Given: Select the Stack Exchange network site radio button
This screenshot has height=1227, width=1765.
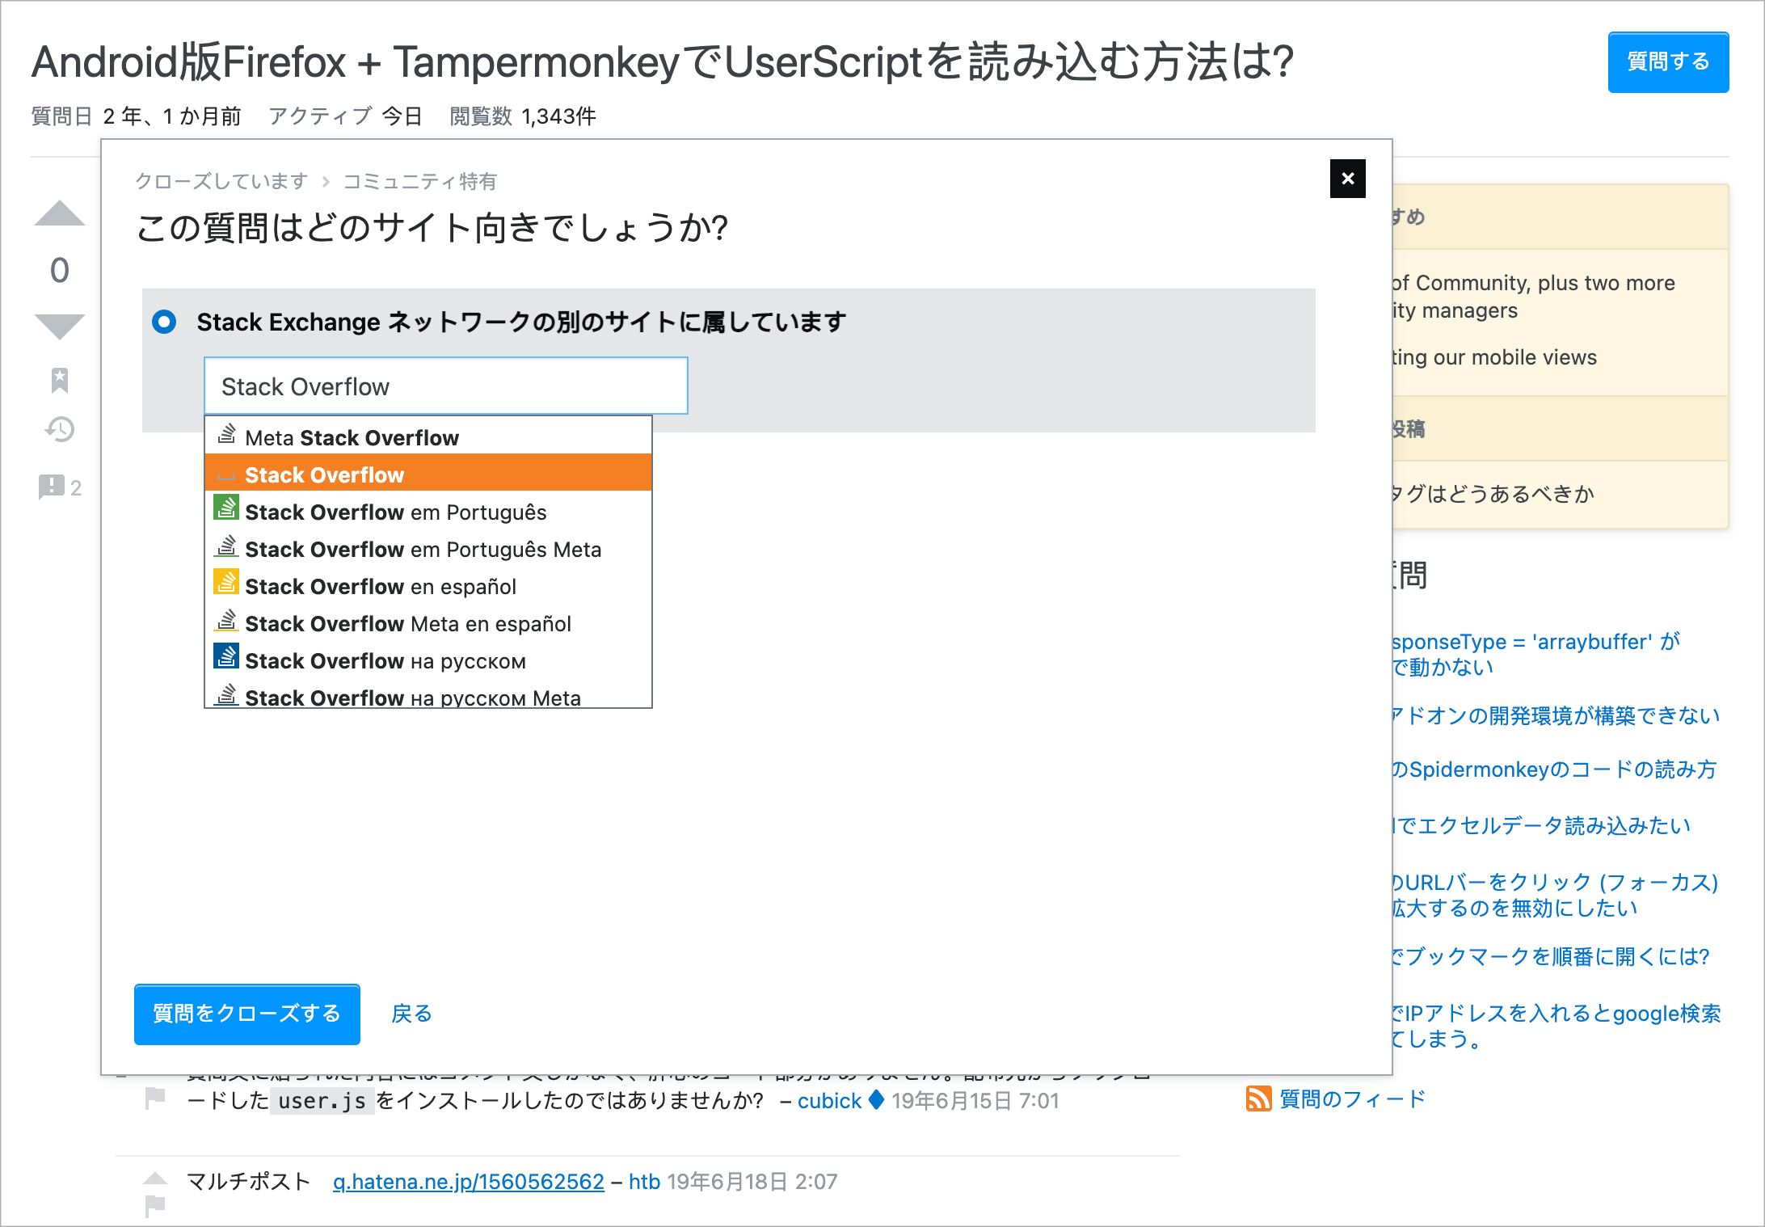Looking at the screenshot, I should coord(164,322).
